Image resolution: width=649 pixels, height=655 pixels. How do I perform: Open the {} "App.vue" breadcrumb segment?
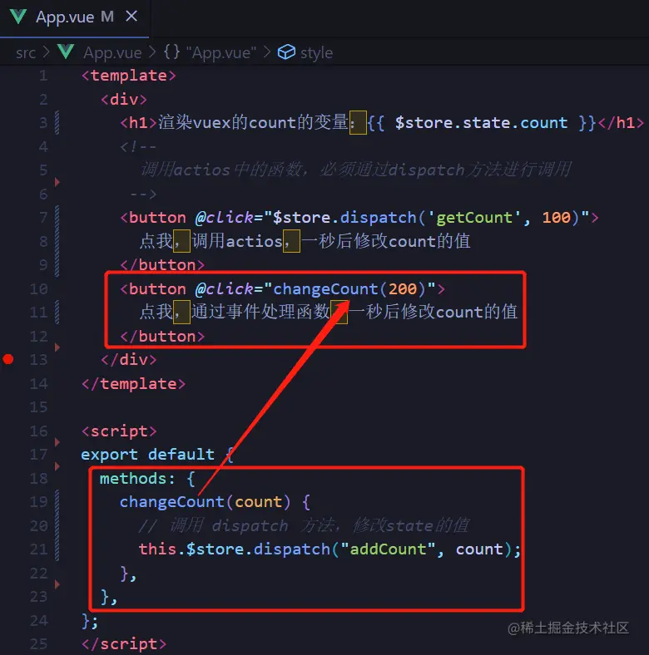pyautogui.click(x=210, y=52)
